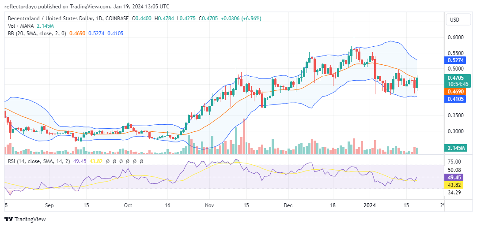This screenshot has height=227, width=477.
Task: Click the O0.4400 open value in header
Action: pyautogui.click(x=142, y=19)
